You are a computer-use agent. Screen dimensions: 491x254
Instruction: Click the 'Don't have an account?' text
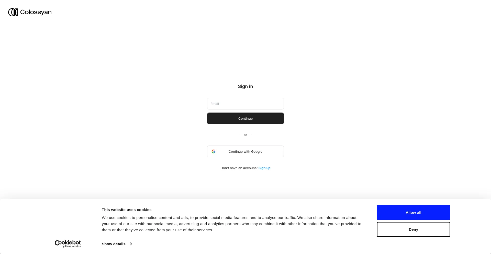click(x=239, y=168)
